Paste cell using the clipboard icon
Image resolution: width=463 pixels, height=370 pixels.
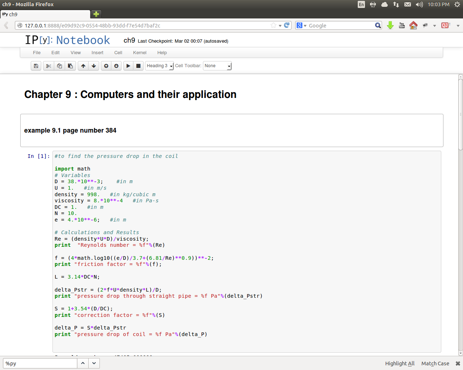tap(70, 66)
